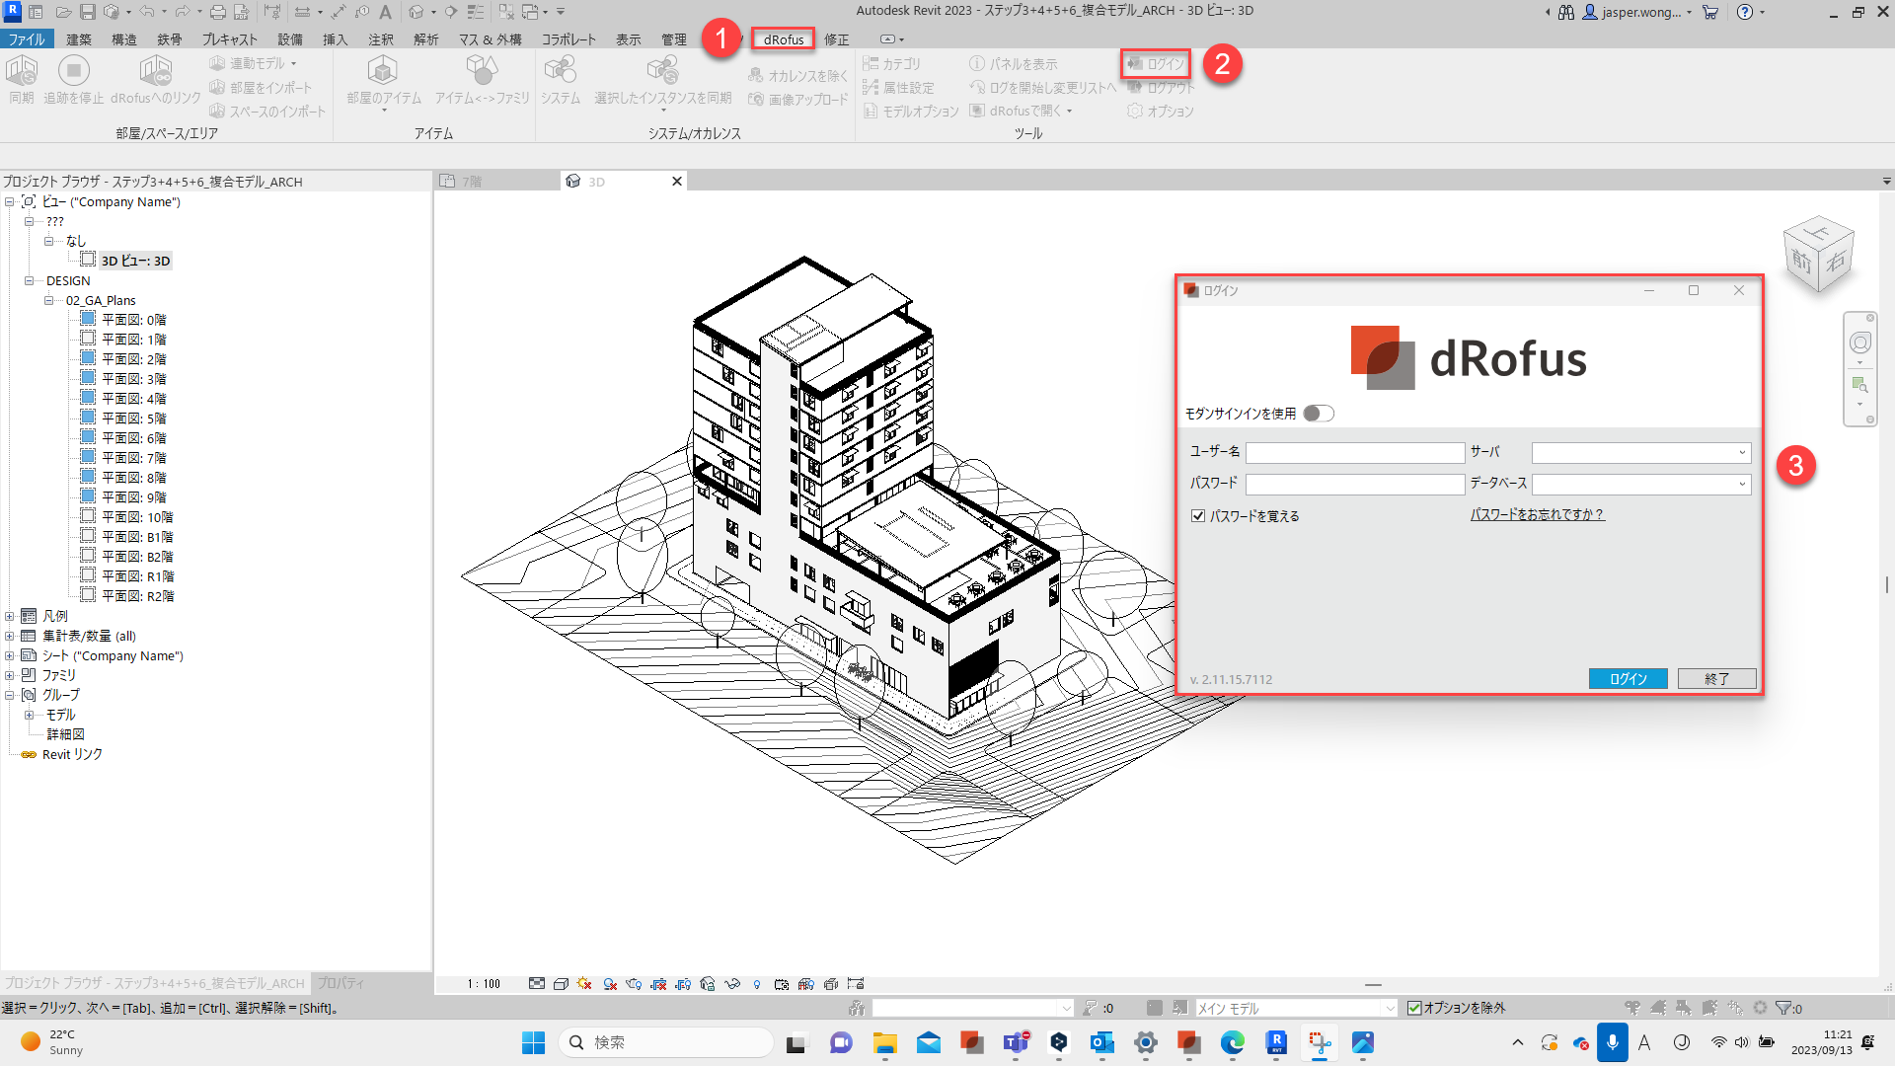The height and width of the screenshot is (1066, 1895).
Task: Click the 同期 (sync) ribbon icon
Action: pyautogui.click(x=21, y=72)
